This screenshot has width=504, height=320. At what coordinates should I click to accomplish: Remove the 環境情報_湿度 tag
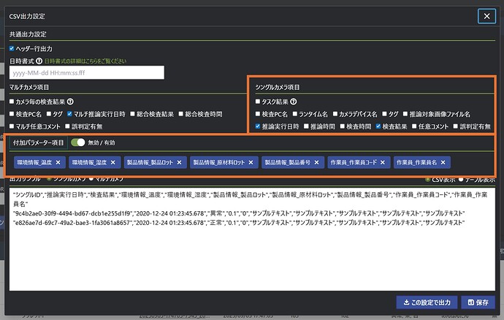(112, 162)
